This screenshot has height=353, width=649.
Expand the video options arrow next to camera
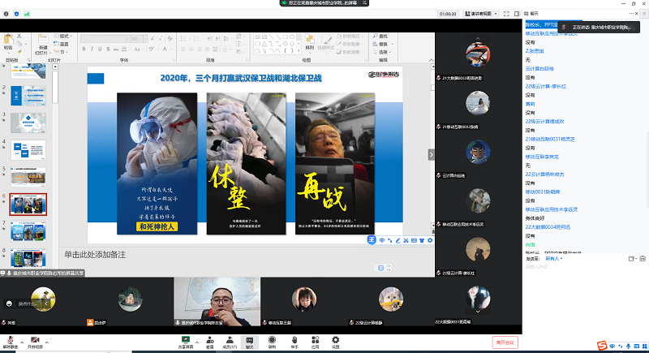[48, 339]
